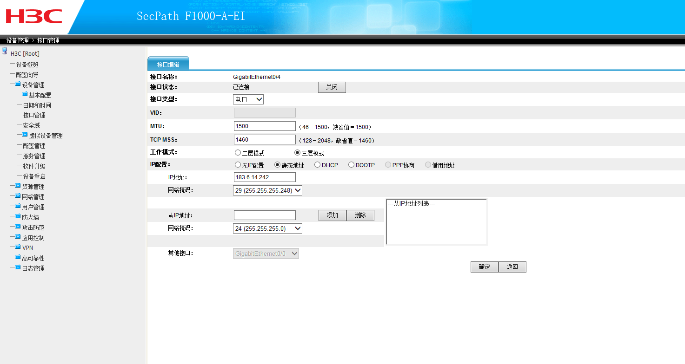Open the primary 网络掩码 dropdown showing 29
The height and width of the screenshot is (364, 685).
267,190
